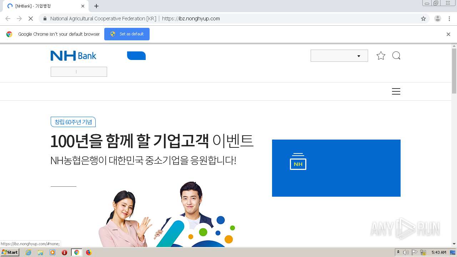Click the NH농협은행이 대한민국 중소기업을 응원합니다 text
The width and height of the screenshot is (457, 257).
coord(143,161)
